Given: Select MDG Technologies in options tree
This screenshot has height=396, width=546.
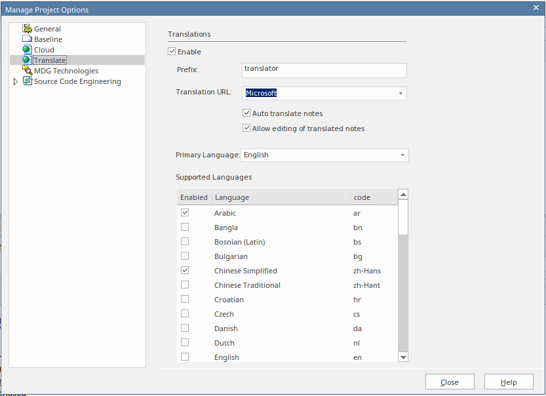Looking at the screenshot, I should [66, 71].
